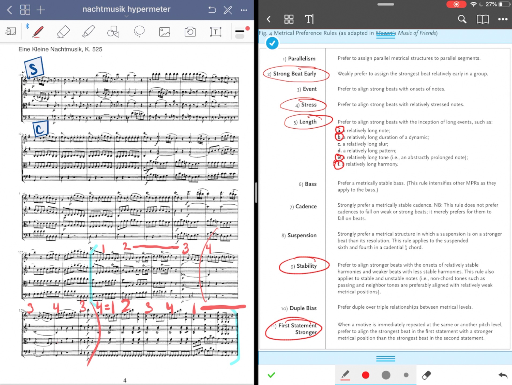512x385 pixels.
Task: Select the eraser in the annotation bar
Action: pyautogui.click(x=426, y=375)
